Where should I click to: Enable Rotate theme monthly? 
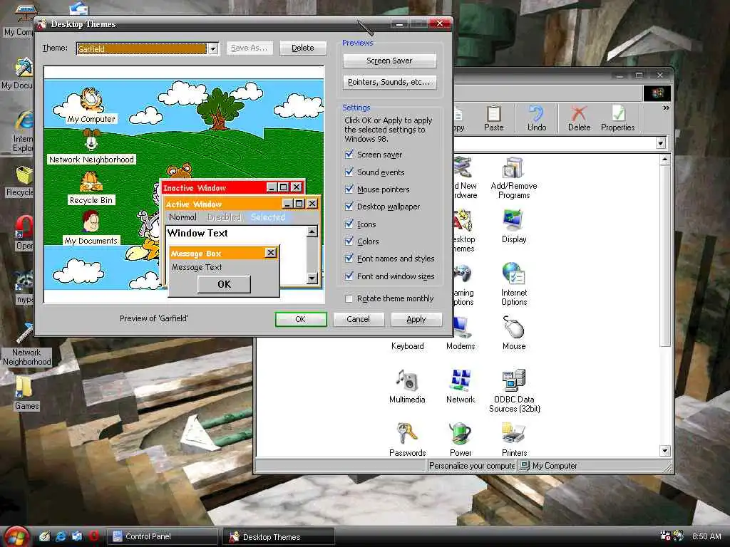click(348, 298)
